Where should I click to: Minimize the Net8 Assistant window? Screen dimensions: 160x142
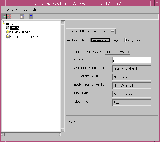(x=153, y=4)
